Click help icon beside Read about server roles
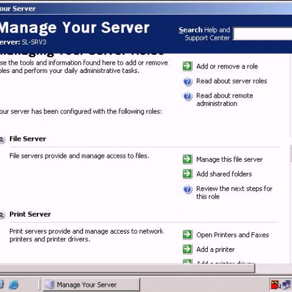292x292 pixels. tap(188, 81)
